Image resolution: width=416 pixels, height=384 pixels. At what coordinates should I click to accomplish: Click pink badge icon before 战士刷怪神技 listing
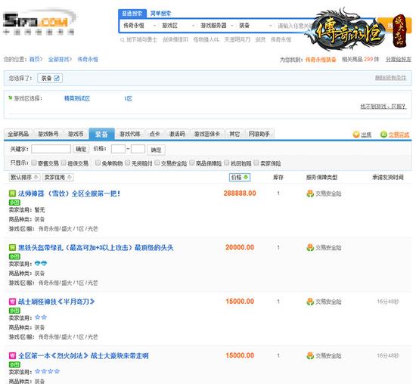click(x=12, y=302)
